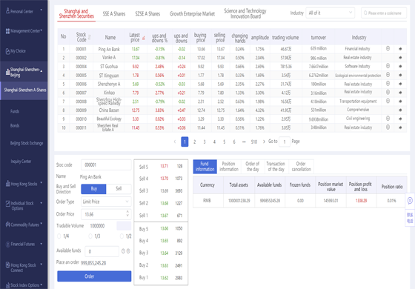Open the chat bubble icon at right edge
Screen dimensions: 415x289
pyautogui.click(x=410, y=201)
